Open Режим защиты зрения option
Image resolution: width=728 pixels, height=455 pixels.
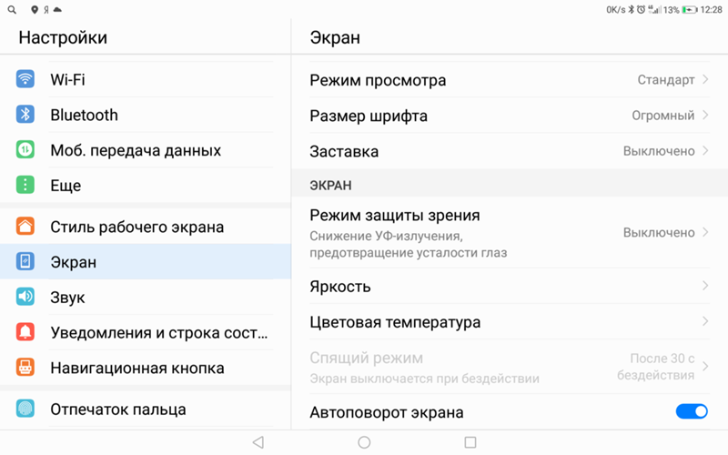(510, 233)
